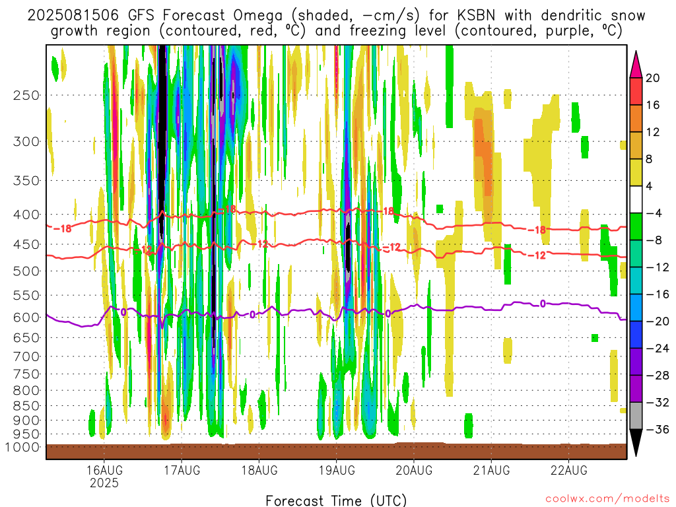
Task: Click the 600 pressure level label
Action: pyautogui.click(x=26, y=318)
